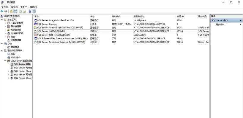
Task: Expand the 共享文件夹 node
Action: (x=5, y=30)
